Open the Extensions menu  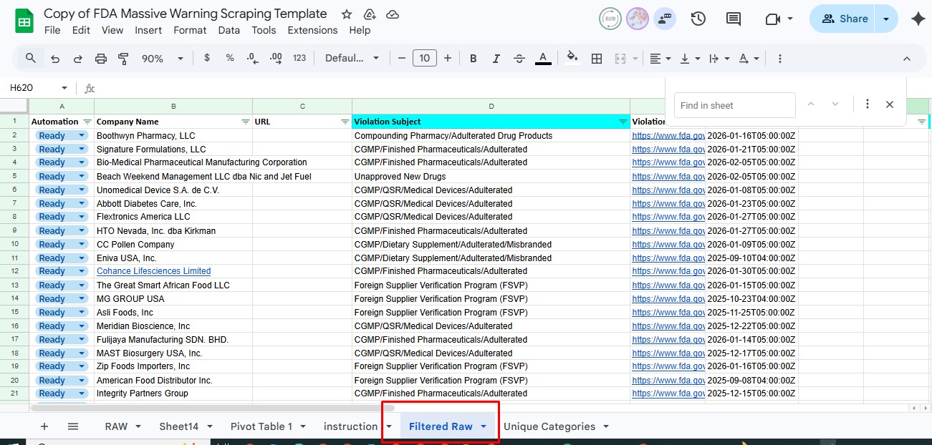[312, 30]
